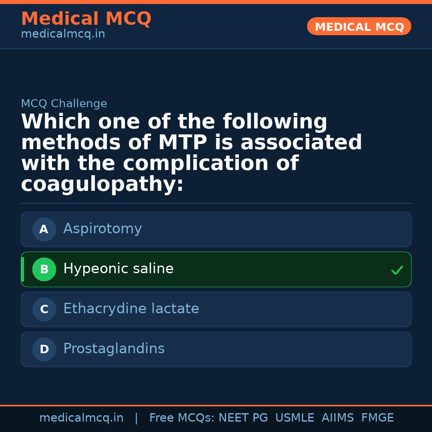Open the medicalmcq.in link in header

point(63,34)
